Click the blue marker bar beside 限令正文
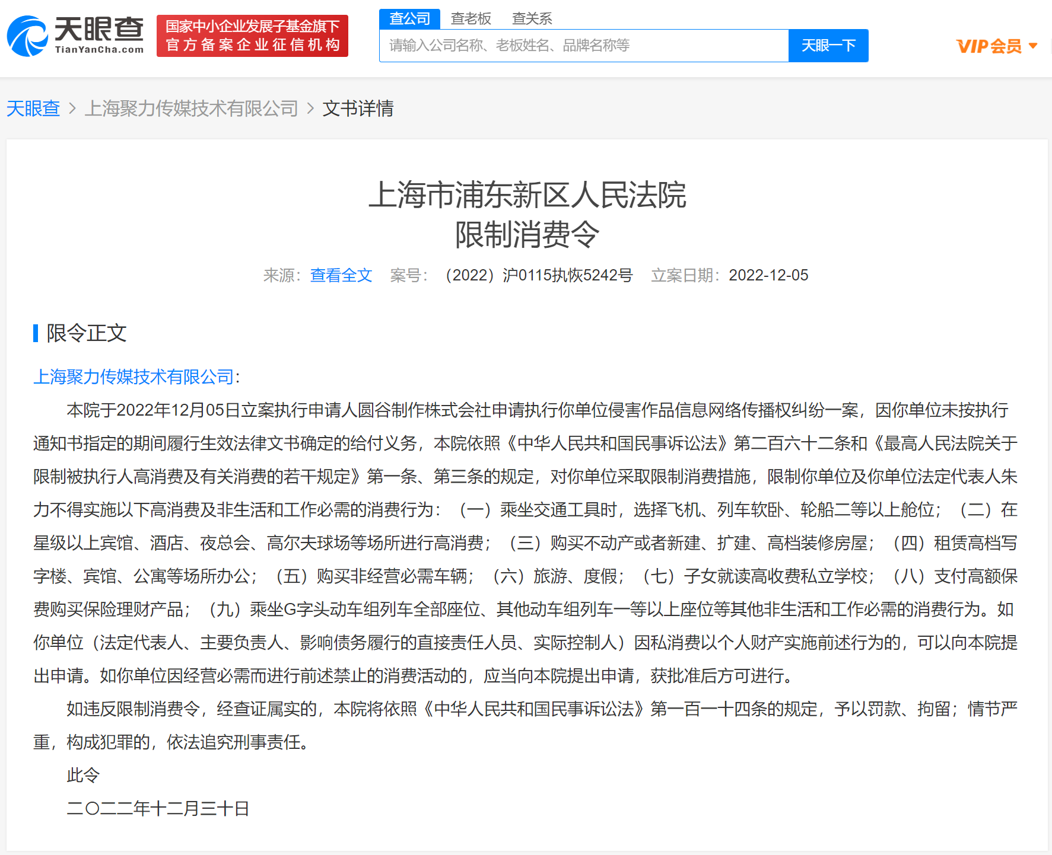Image resolution: width=1052 pixels, height=855 pixels. 36,334
